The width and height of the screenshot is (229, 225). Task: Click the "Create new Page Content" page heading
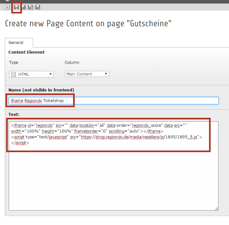click(88, 23)
